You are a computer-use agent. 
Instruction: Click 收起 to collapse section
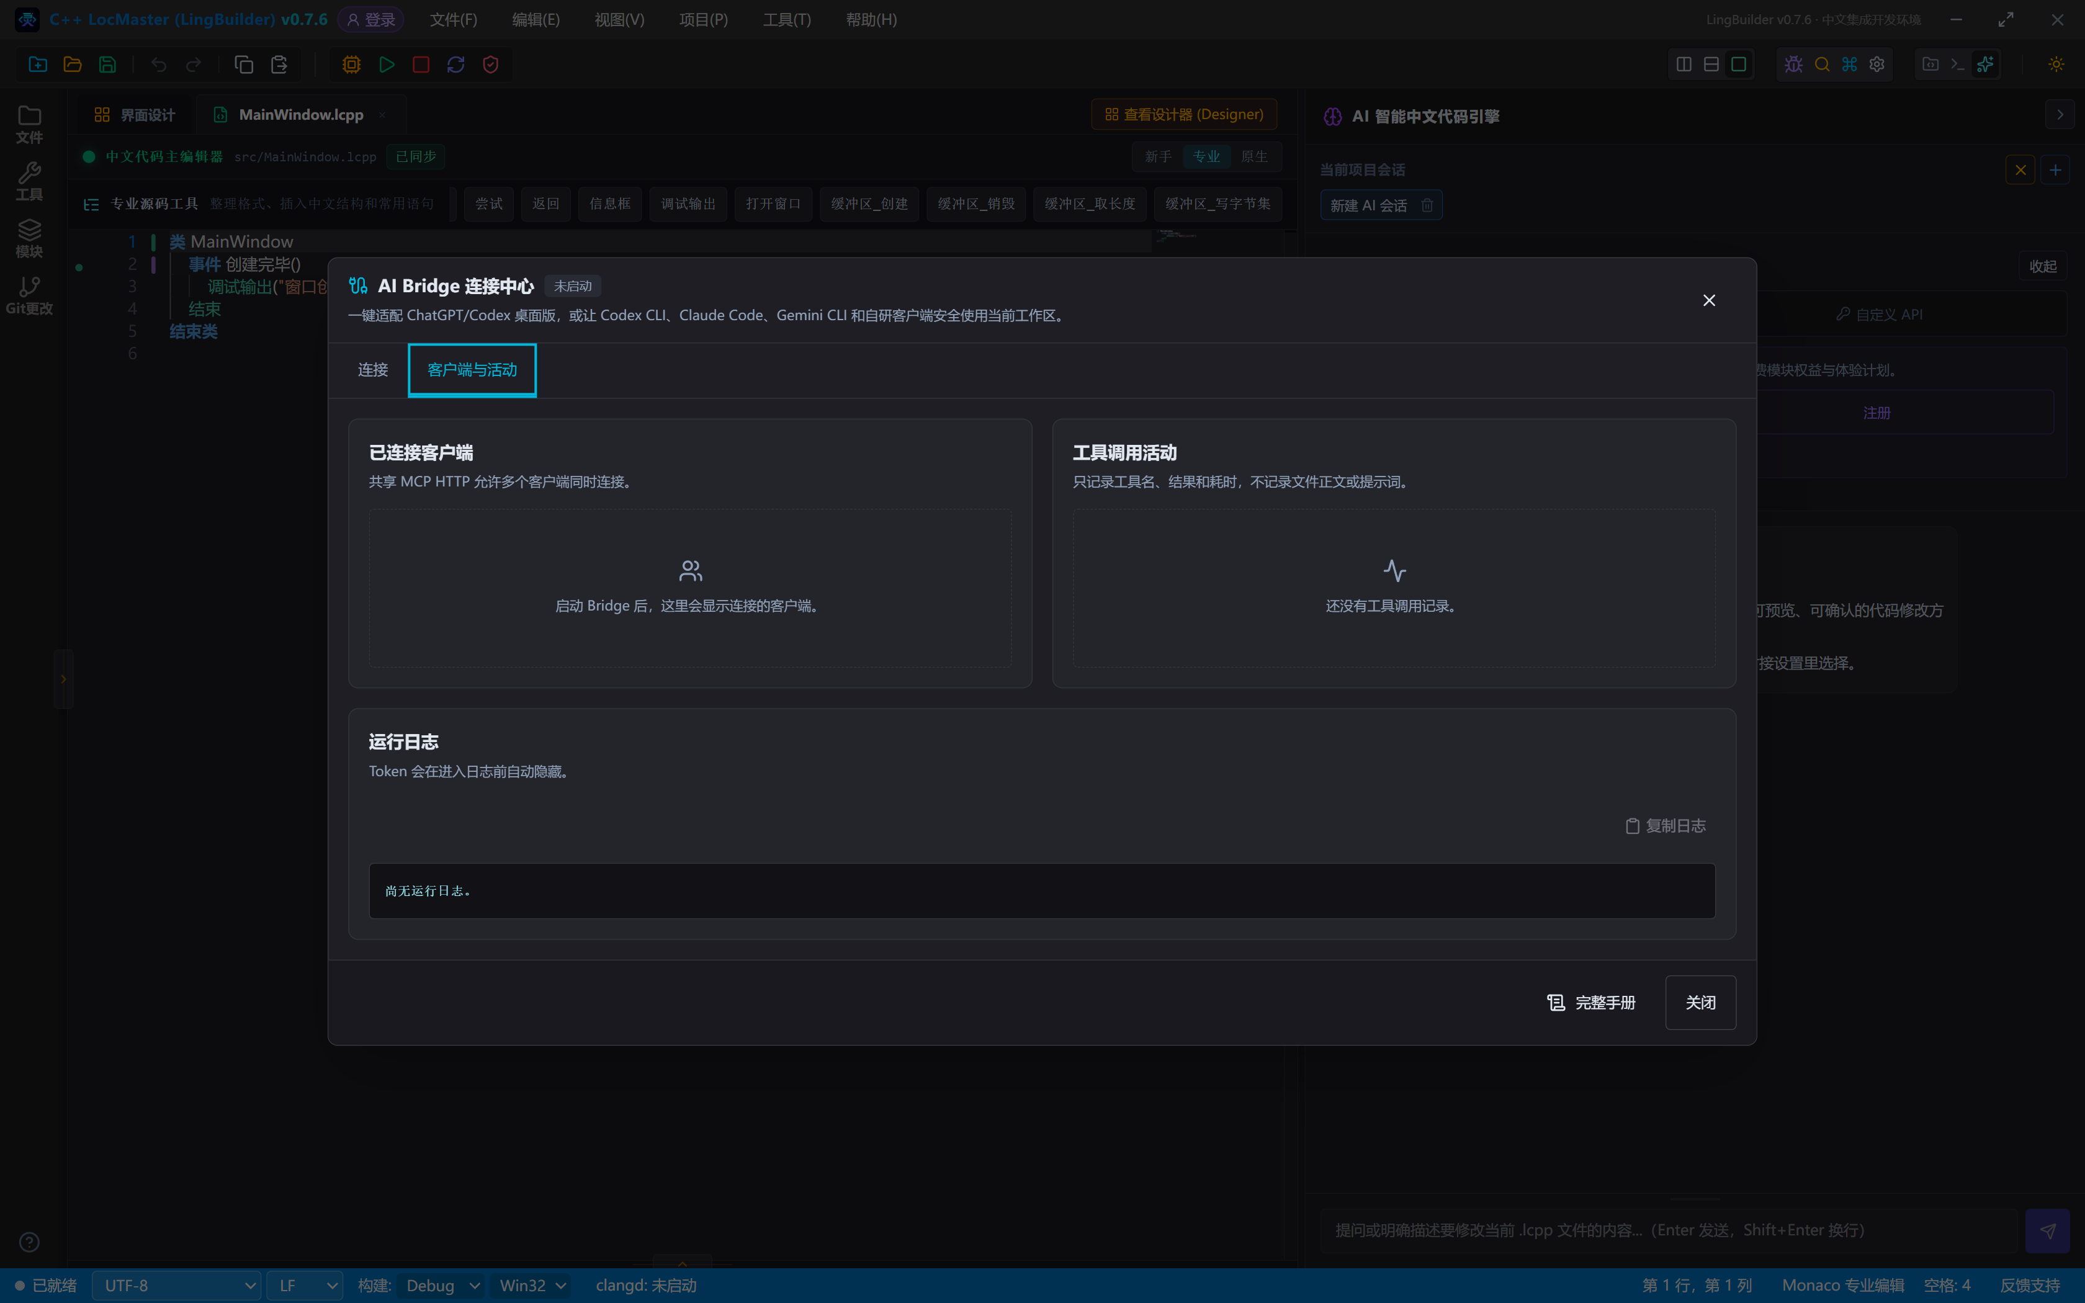point(2043,266)
